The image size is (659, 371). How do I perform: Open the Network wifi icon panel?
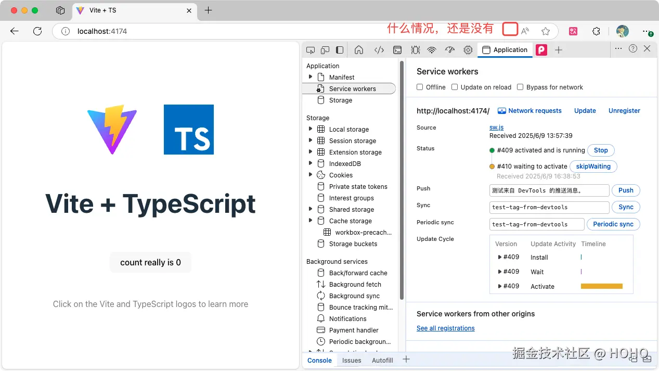tap(432, 50)
